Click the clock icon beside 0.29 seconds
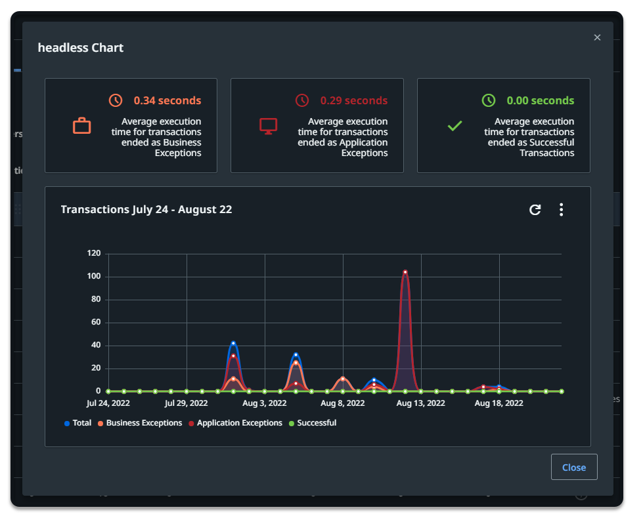This screenshot has height=518, width=643. click(x=303, y=100)
